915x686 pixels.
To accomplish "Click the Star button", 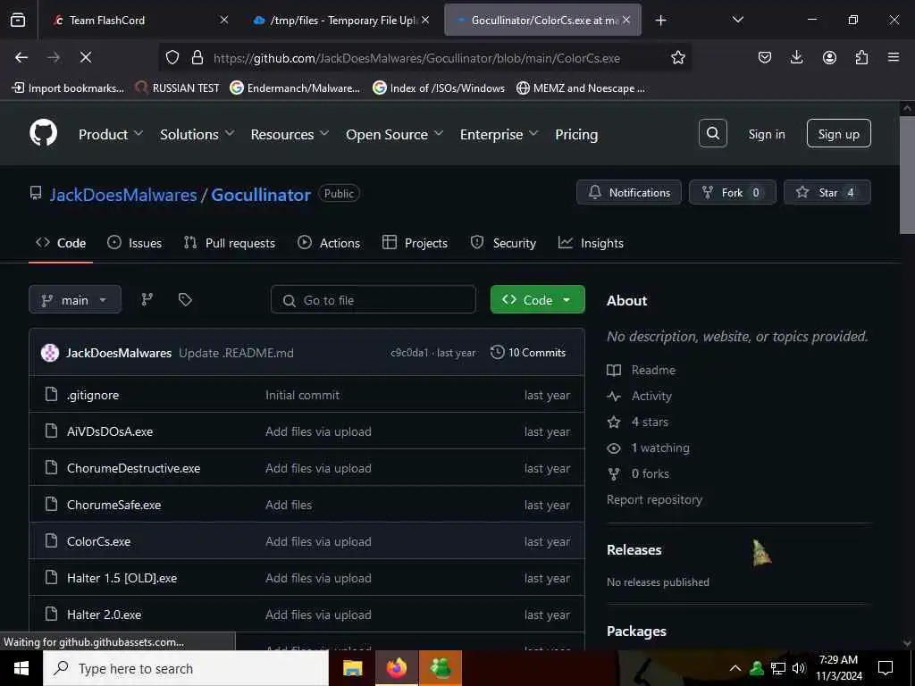I will click(x=827, y=193).
